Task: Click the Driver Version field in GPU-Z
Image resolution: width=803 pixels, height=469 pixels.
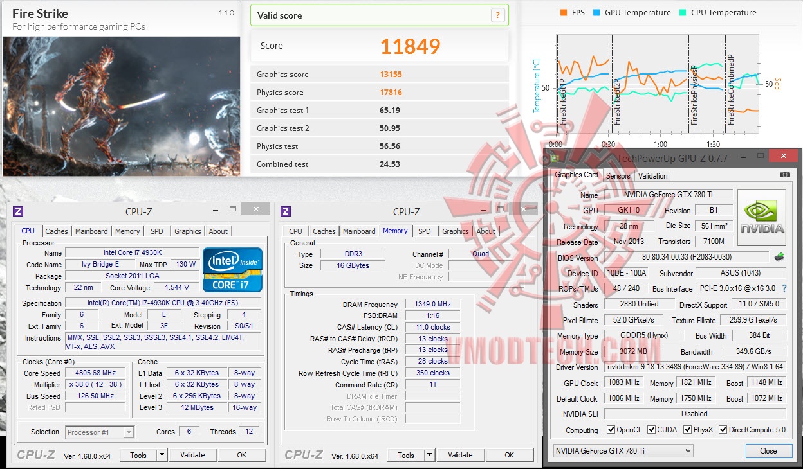Action: coord(695,367)
